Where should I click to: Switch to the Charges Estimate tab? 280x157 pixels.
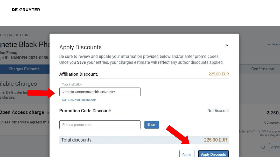coord(24,69)
